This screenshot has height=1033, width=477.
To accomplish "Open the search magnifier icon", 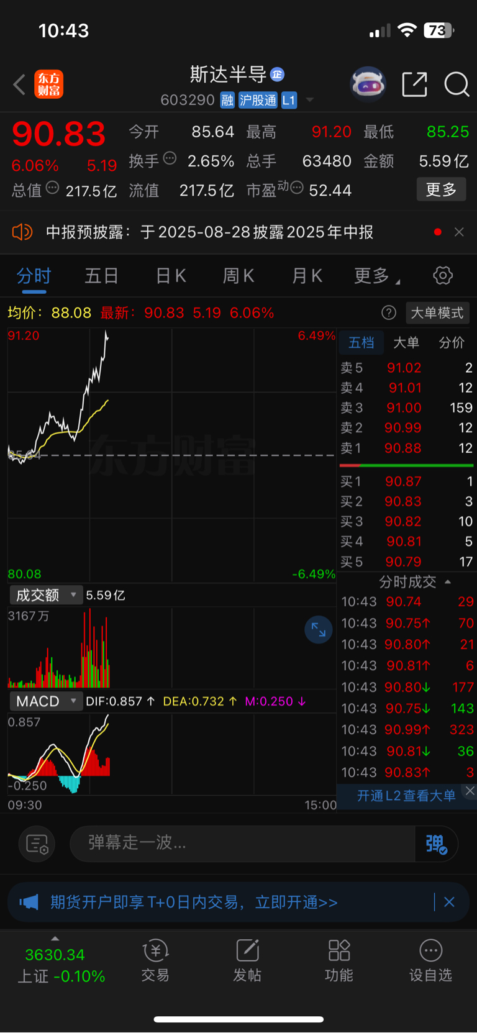I will tap(457, 84).
